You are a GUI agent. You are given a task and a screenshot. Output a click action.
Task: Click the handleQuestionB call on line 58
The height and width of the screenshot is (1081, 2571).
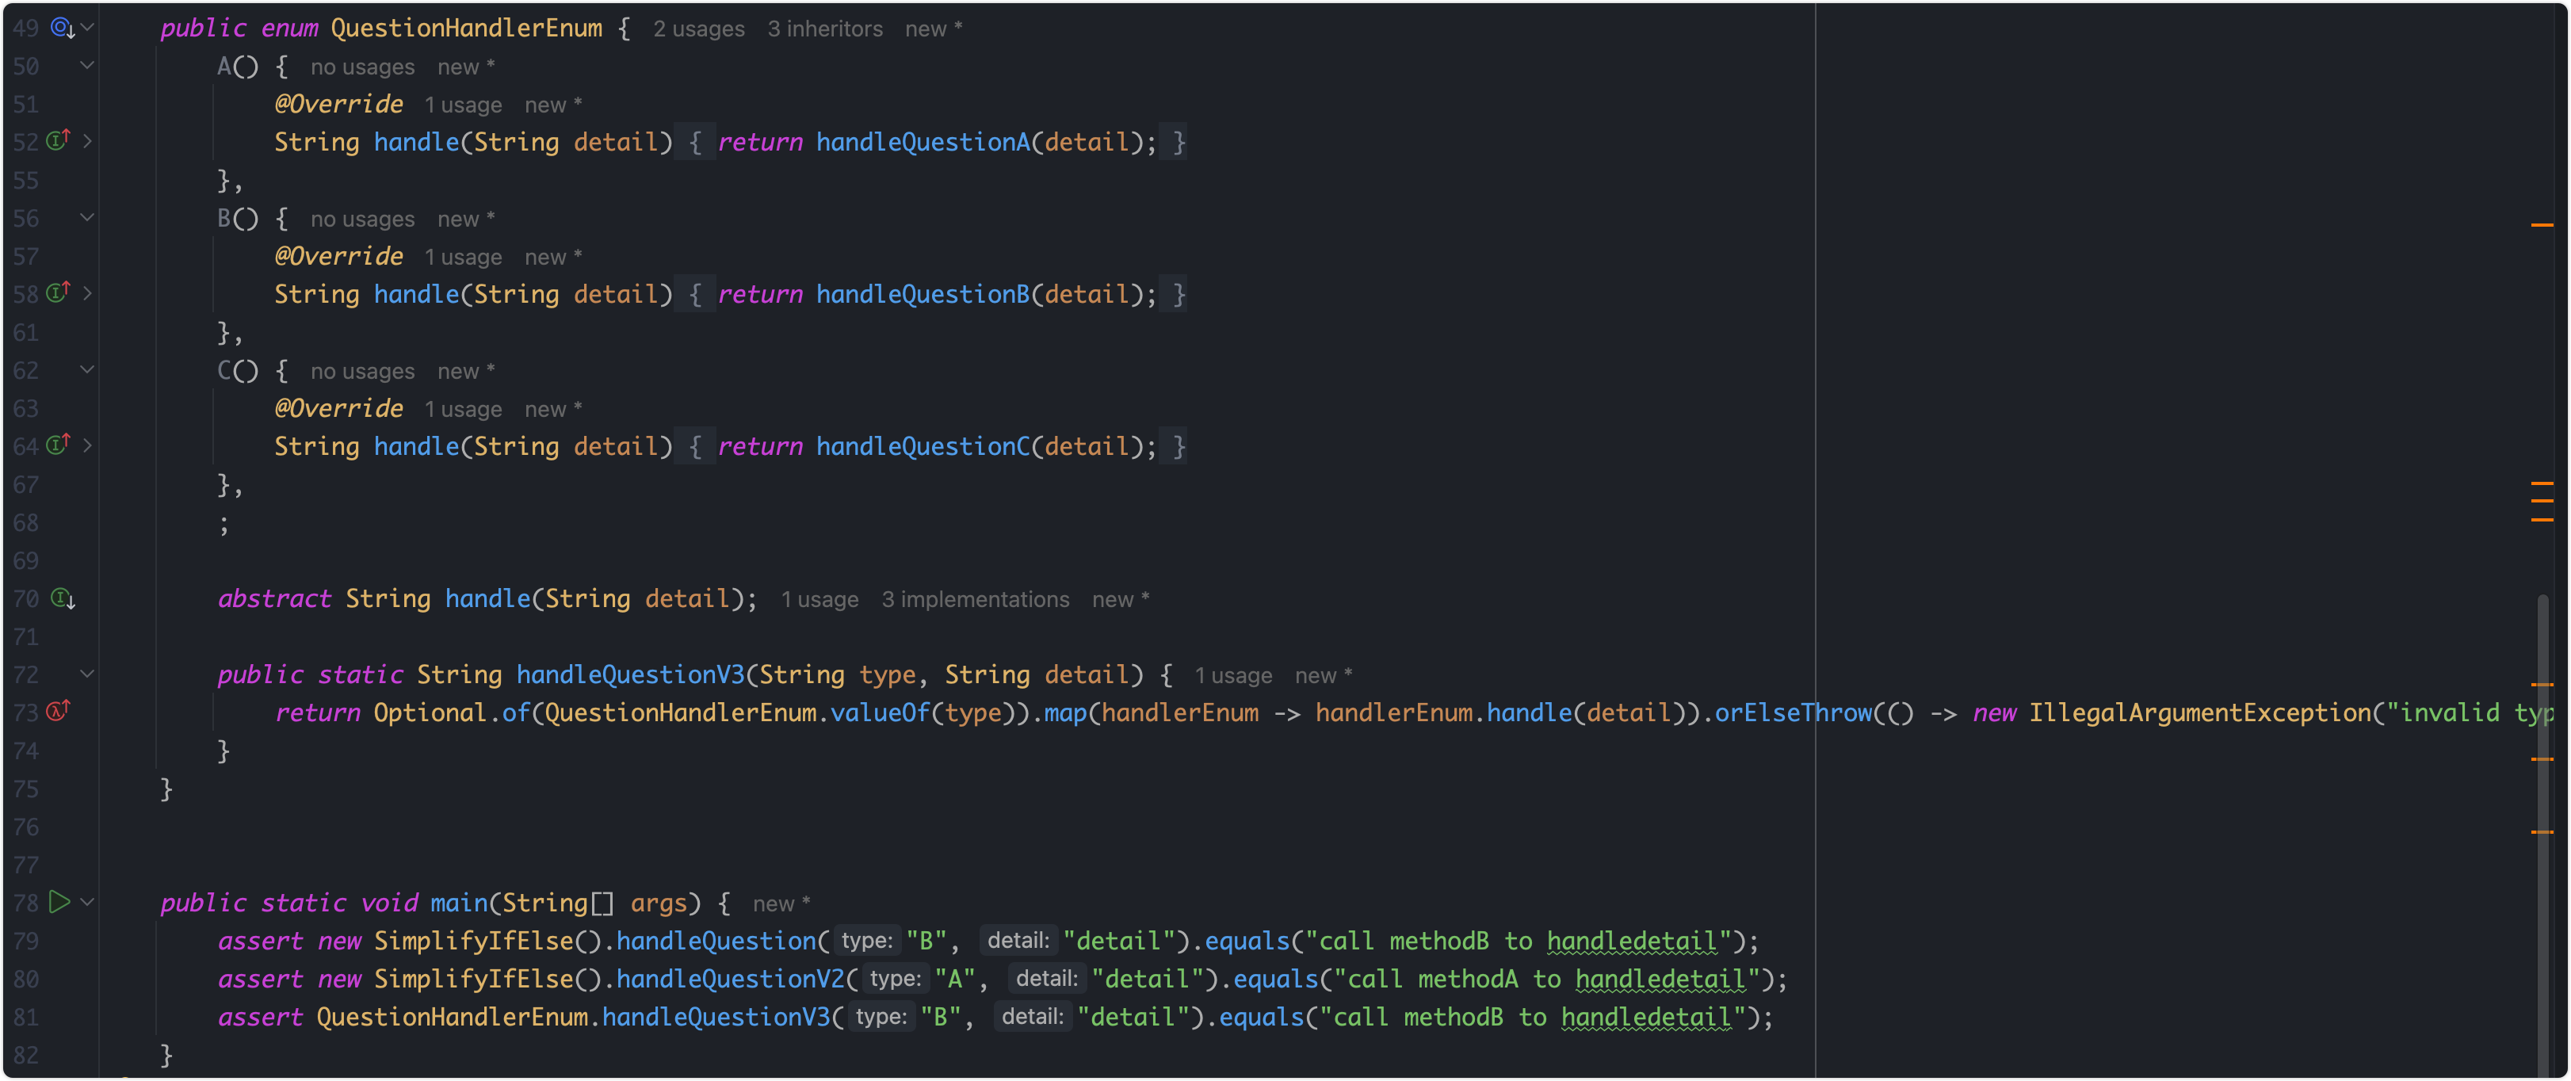click(x=923, y=295)
